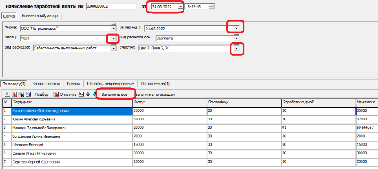378x169 pixels.
Task: Open the document date calendar dropdown
Action: [180, 7]
